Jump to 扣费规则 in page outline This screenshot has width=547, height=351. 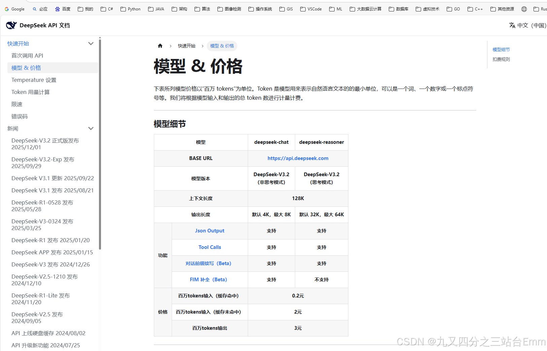(x=501, y=59)
